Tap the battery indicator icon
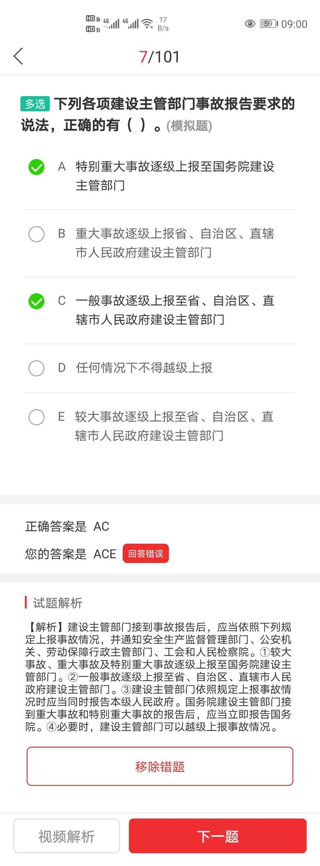Viewport: 320px width, 866px height. tap(269, 24)
